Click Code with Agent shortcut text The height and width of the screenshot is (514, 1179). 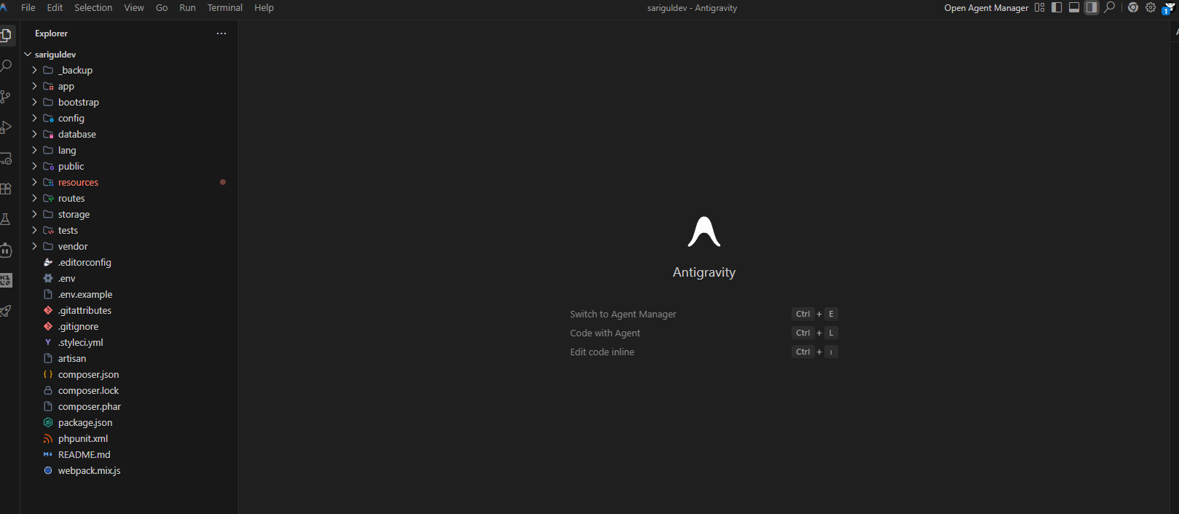(605, 333)
